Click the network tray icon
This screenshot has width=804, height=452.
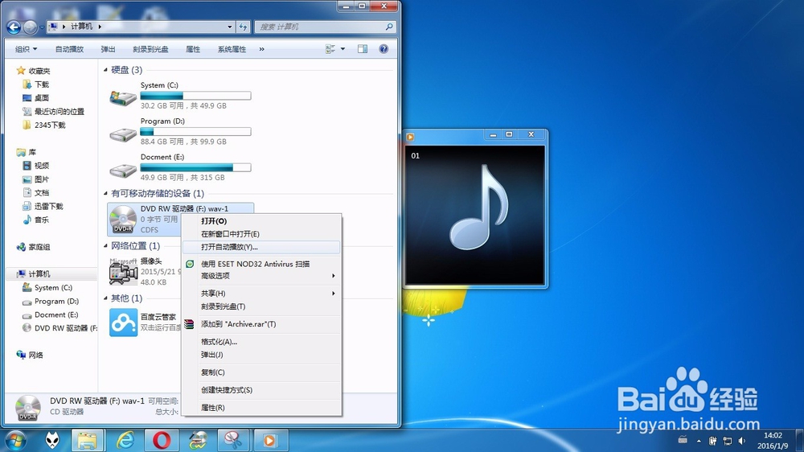727,441
